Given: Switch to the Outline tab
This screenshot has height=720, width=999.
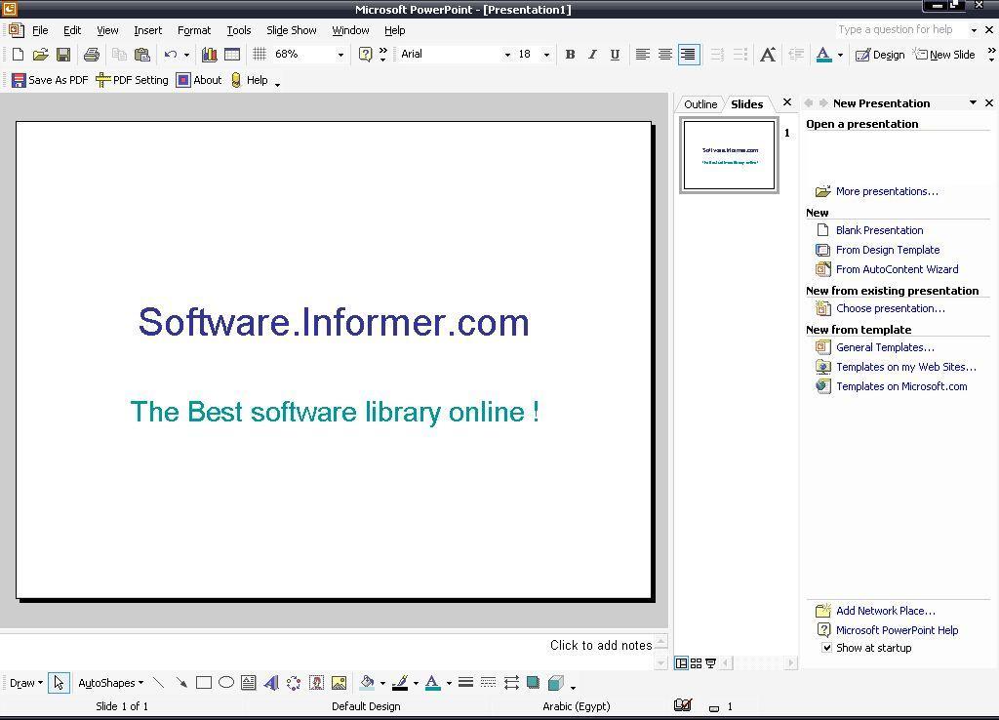Looking at the screenshot, I should point(700,103).
